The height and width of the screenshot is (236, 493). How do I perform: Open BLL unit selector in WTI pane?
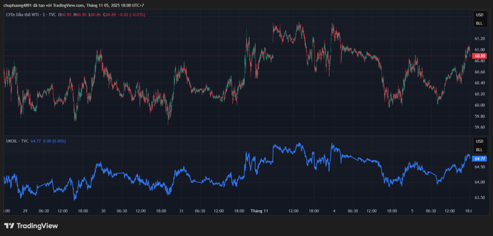[479, 23]
